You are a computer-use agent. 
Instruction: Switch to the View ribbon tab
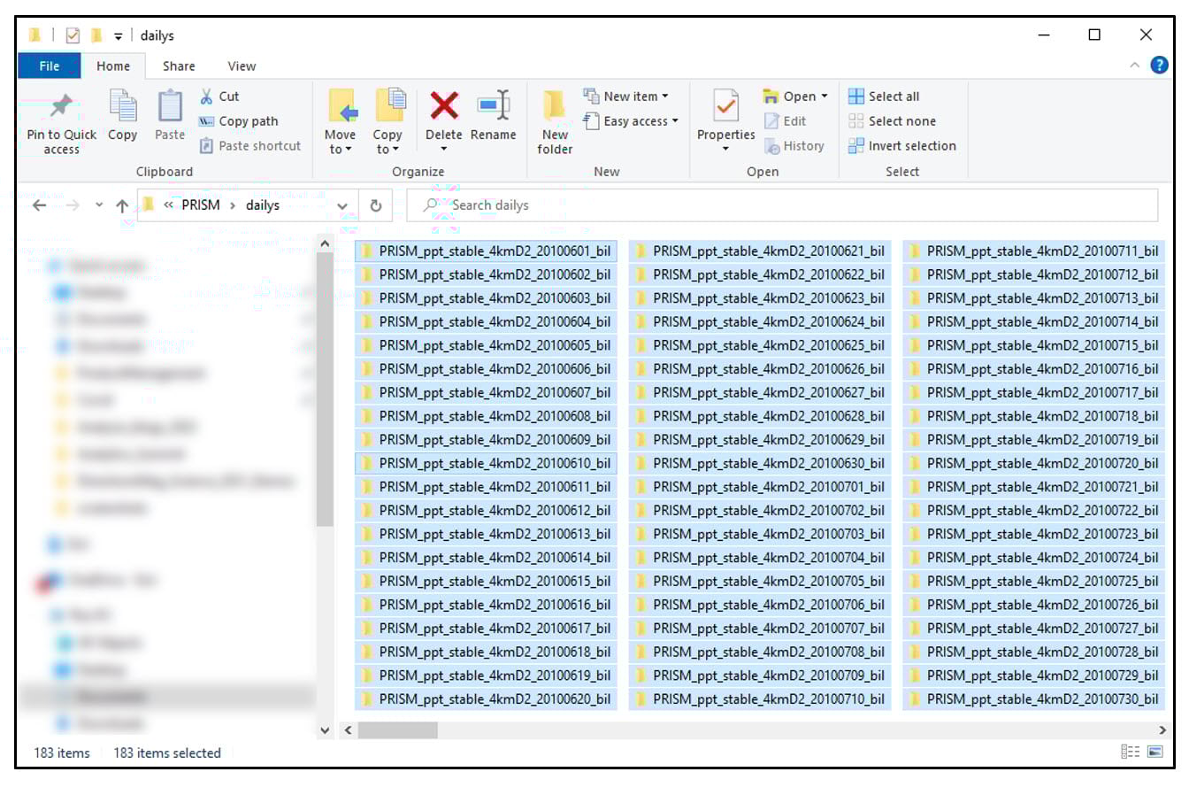pos(242,66)
